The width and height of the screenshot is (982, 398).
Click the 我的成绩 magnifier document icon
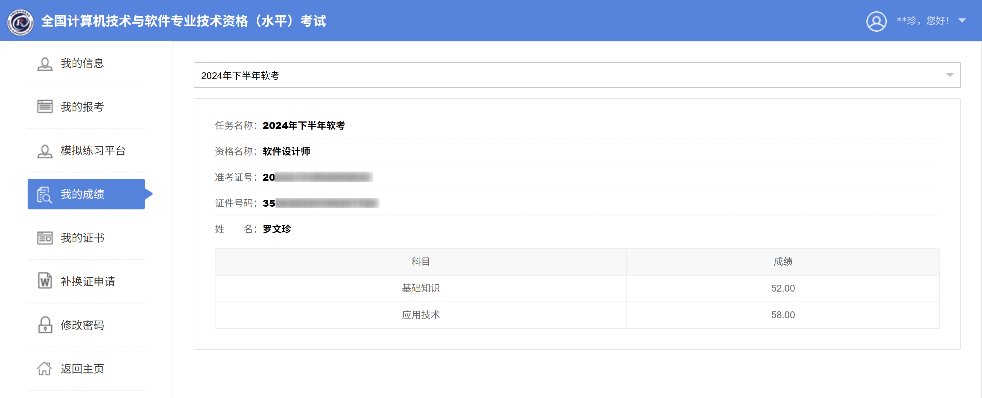[44, 194]
